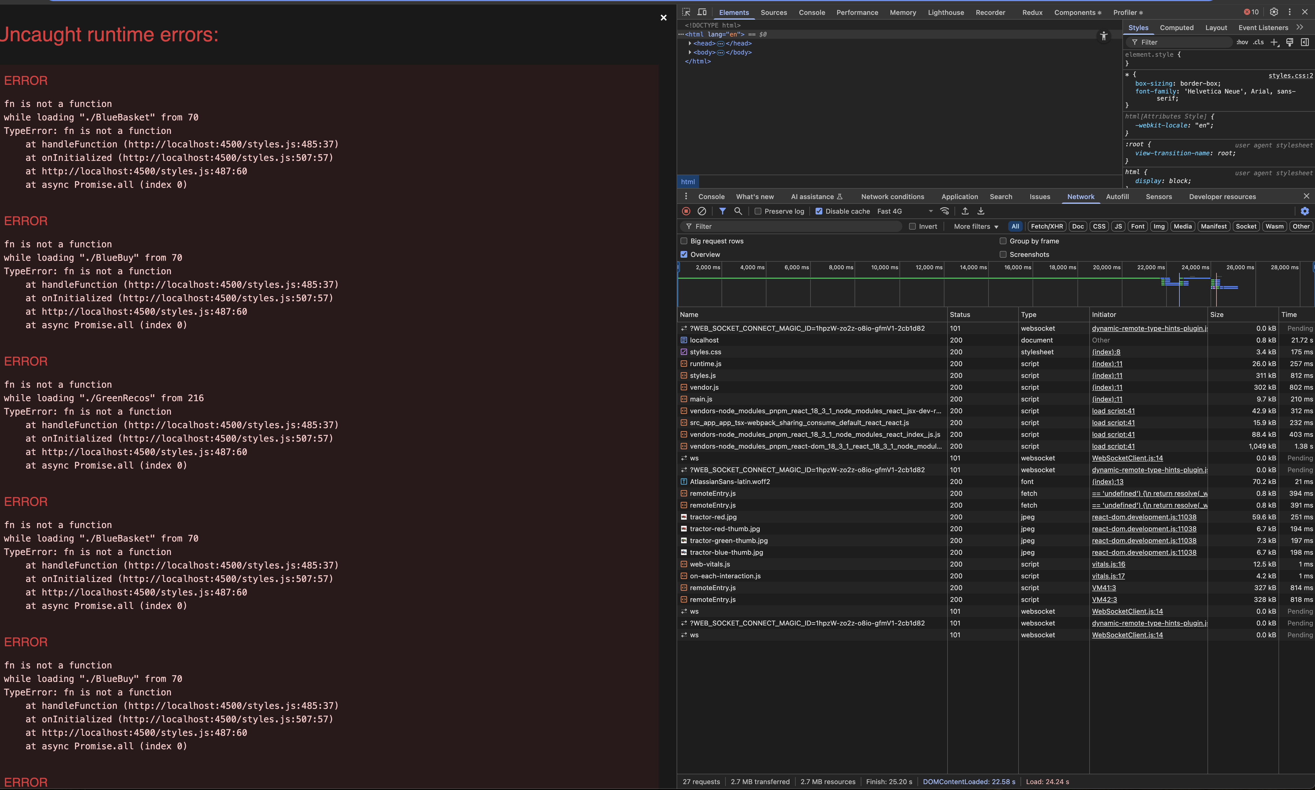Switch to the Sources tab

[774, 12]
